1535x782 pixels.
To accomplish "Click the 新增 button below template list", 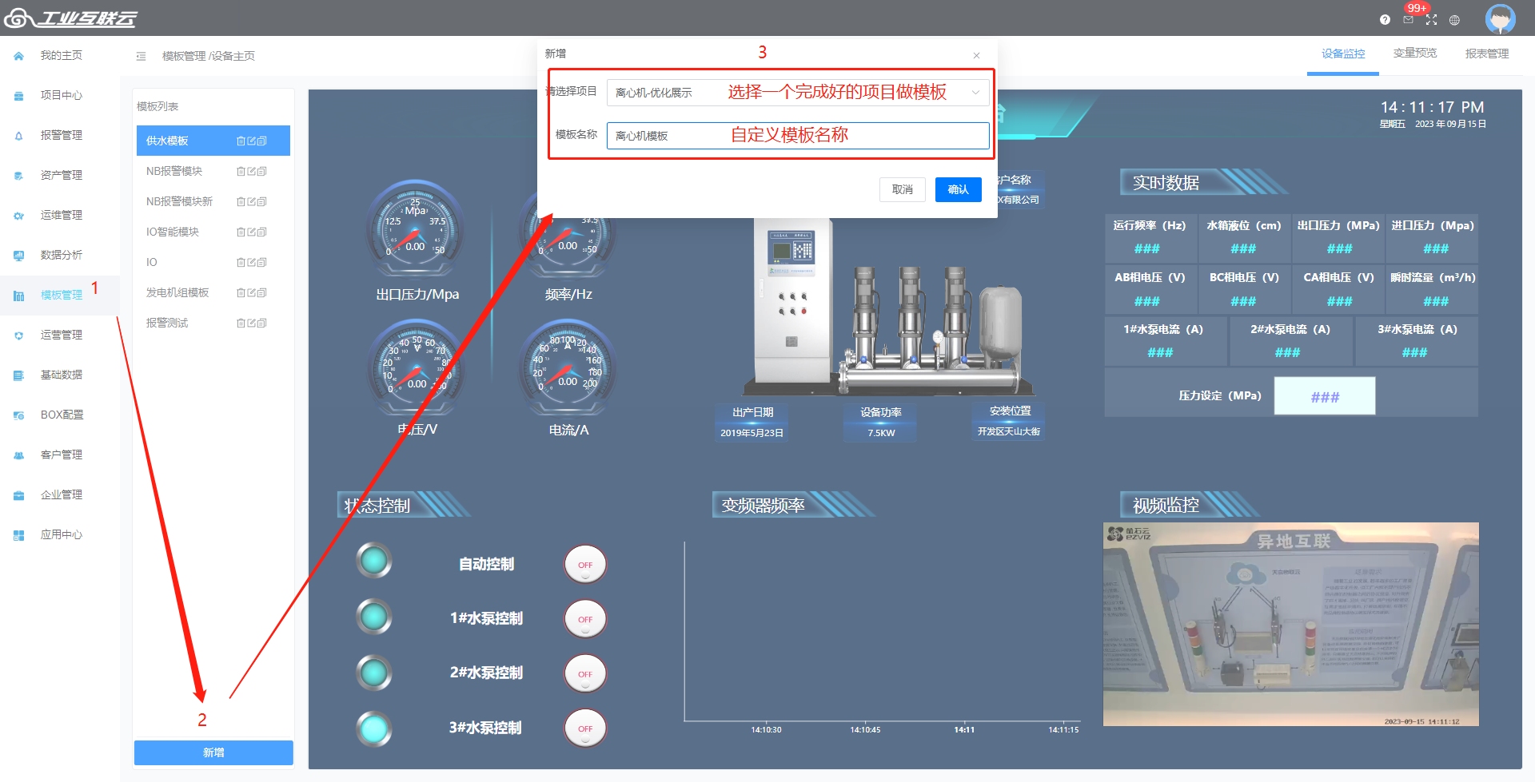I will [213, 752].
